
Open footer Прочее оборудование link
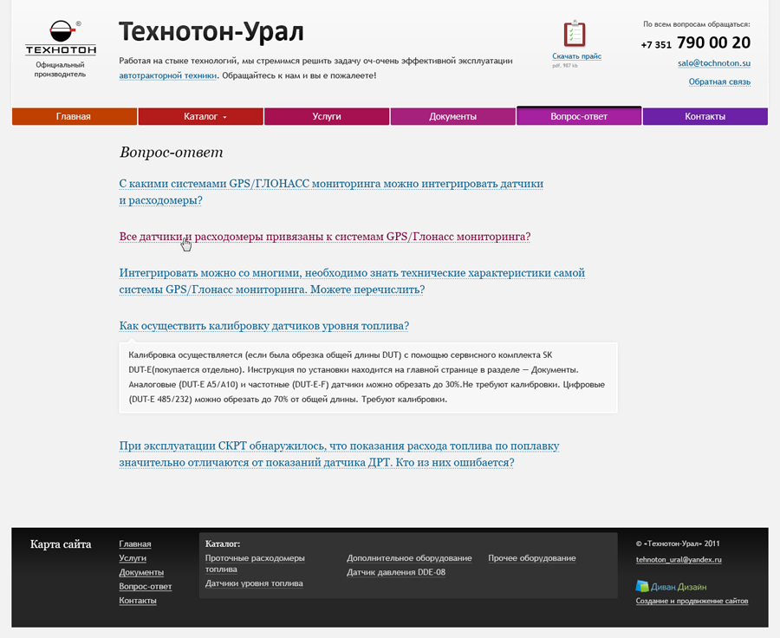[532, 558]
